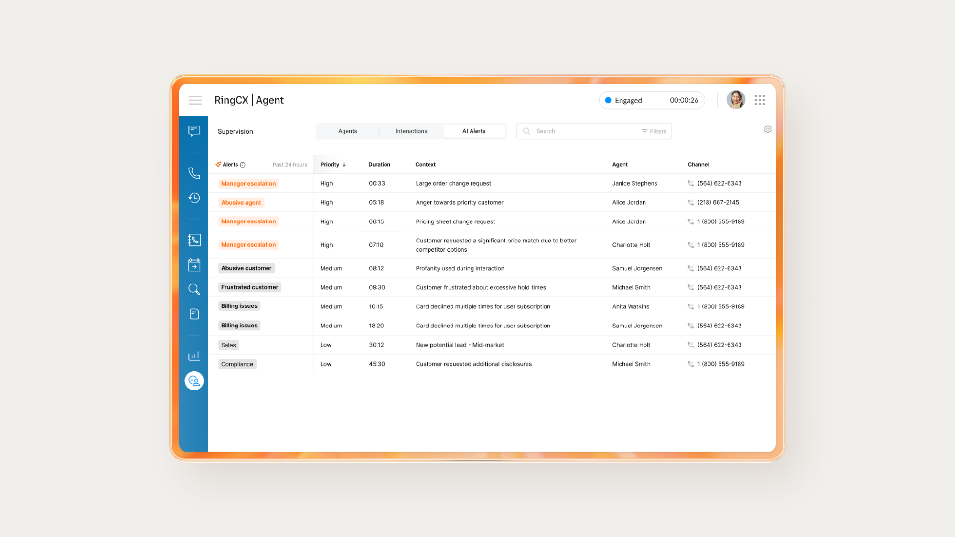Click the analytics/reports sidebar icon

point(194,356)
